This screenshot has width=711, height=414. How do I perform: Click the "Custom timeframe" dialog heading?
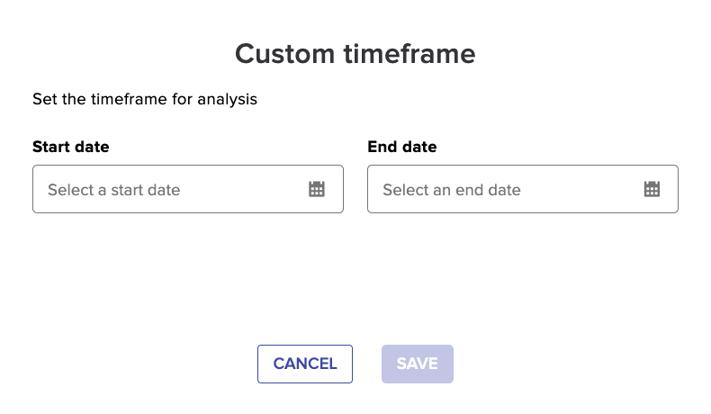click(x=355, y=54)
